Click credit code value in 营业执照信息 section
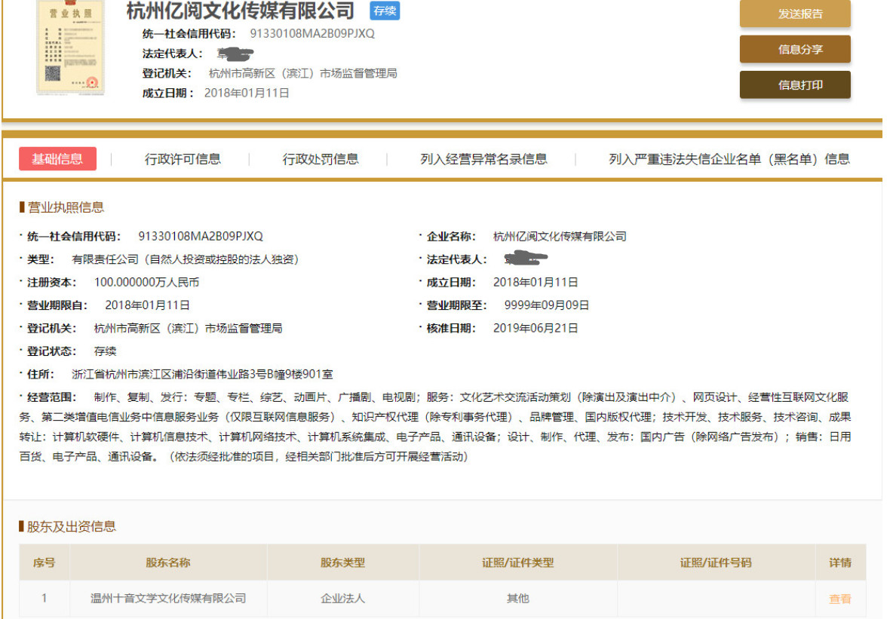The height and width of the screenshot is (619, 893). [x=201, y=236]
